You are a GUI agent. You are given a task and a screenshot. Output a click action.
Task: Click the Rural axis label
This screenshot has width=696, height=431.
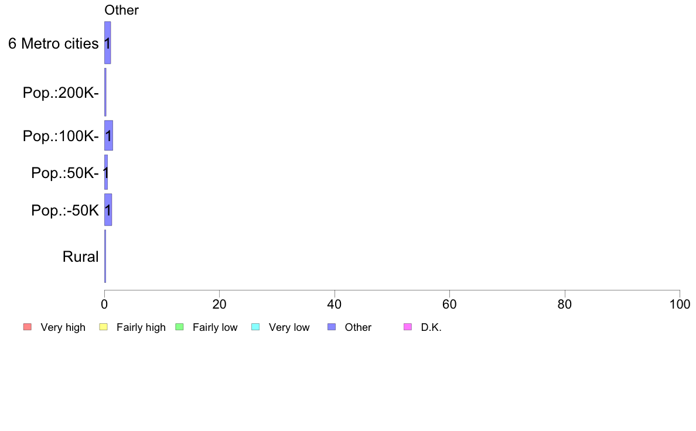[x=80, y=256]
